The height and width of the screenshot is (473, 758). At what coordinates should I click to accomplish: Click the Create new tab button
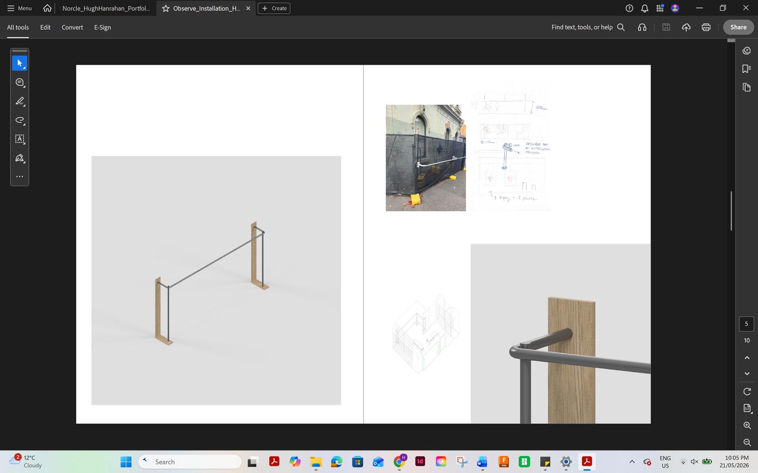[x=274, y=9]
